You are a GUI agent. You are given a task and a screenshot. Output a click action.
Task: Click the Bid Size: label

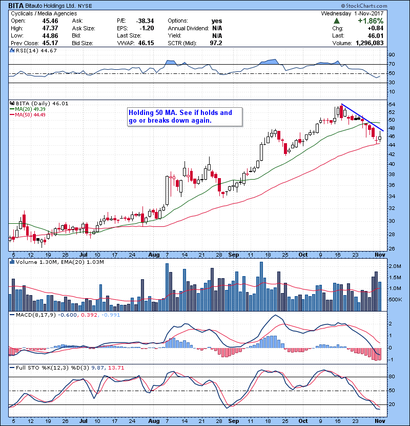click(x=83, y=43)
